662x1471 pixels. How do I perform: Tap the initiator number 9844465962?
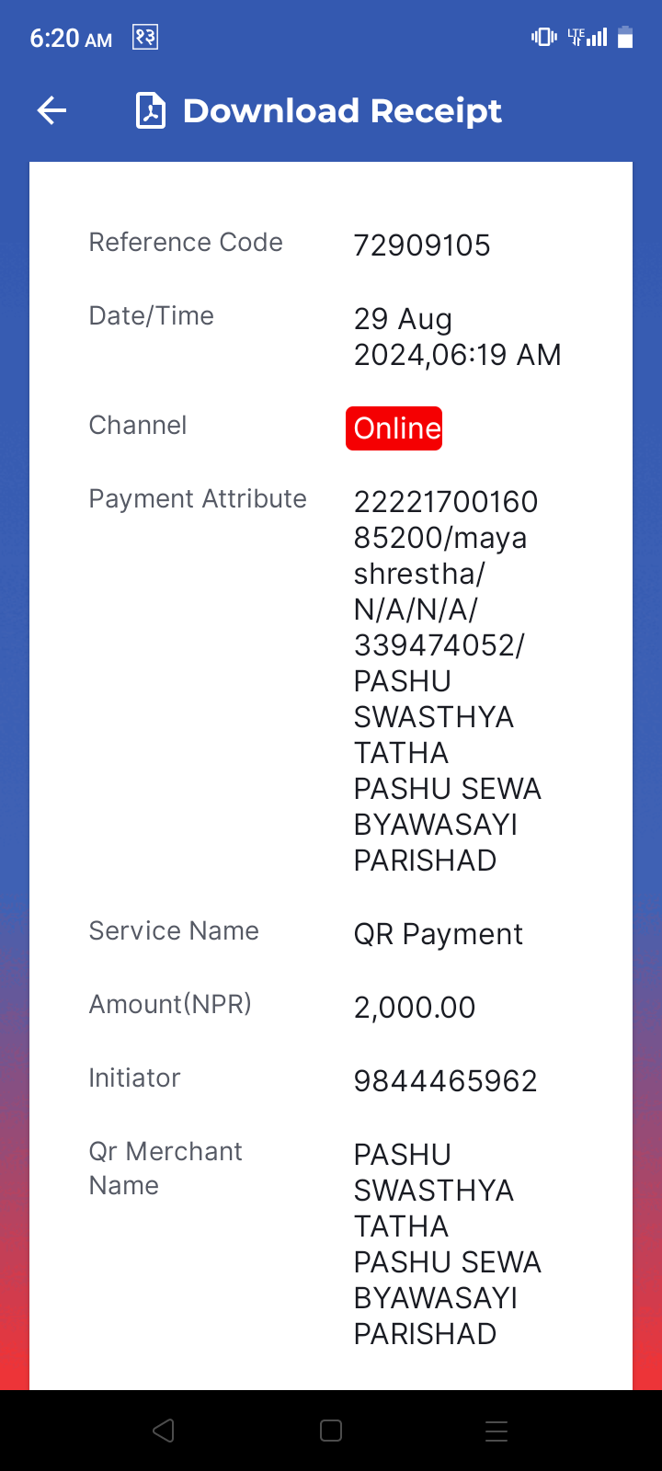coord(446,1081)
